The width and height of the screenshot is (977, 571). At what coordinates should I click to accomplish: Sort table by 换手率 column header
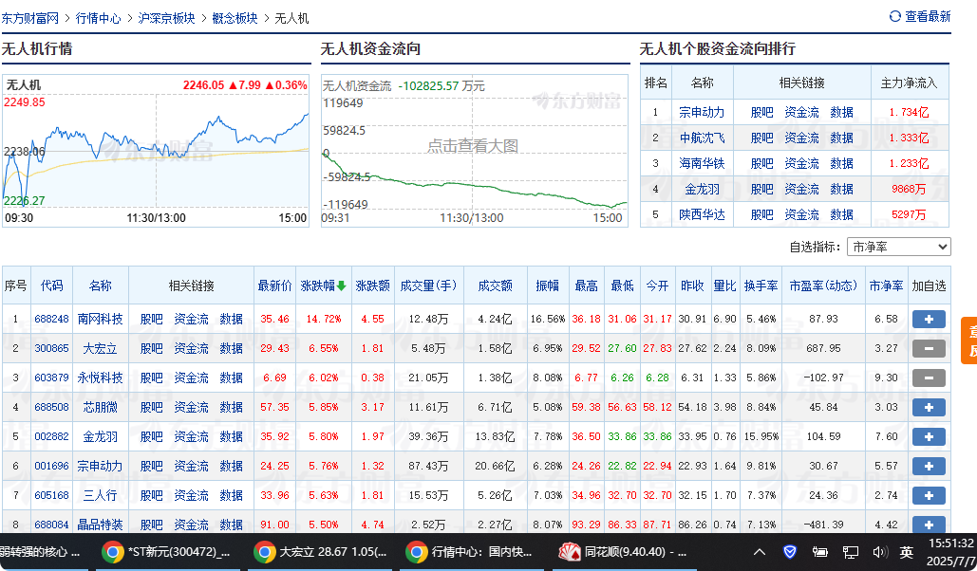click(761, 285)
